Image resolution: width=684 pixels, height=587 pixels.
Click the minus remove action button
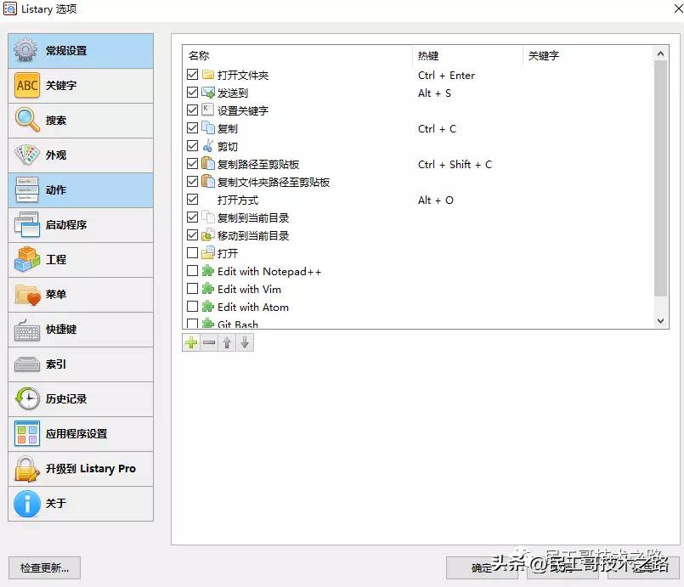tap(209, 343)
